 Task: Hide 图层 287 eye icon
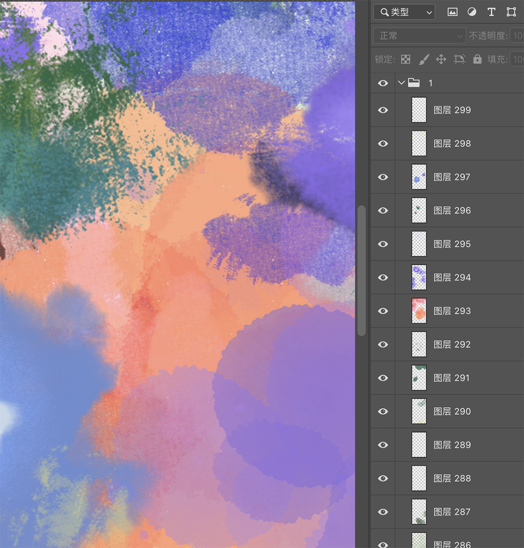coord(383,512)
